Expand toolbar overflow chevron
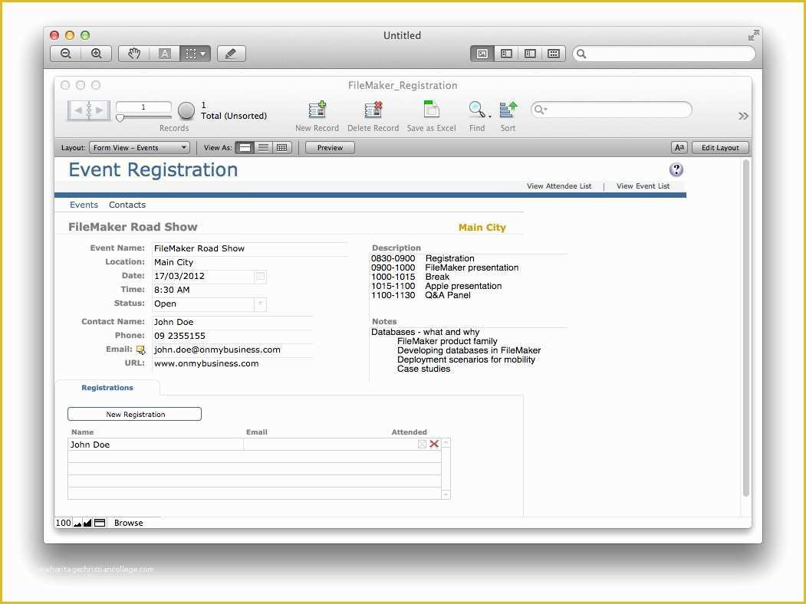The width and height of the screenshot is (806, 604). [x=743, y=116]
